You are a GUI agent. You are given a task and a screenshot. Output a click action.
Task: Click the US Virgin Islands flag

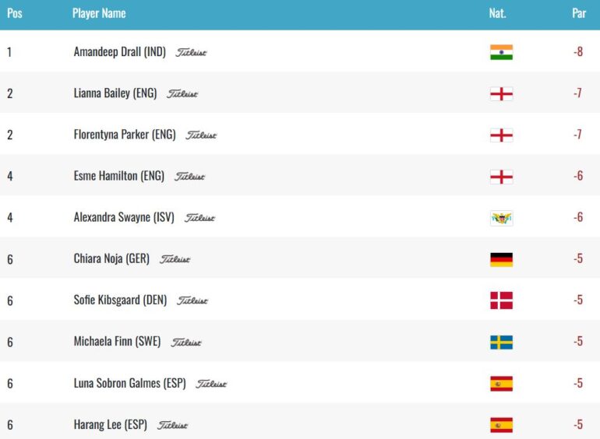point(501,218)
